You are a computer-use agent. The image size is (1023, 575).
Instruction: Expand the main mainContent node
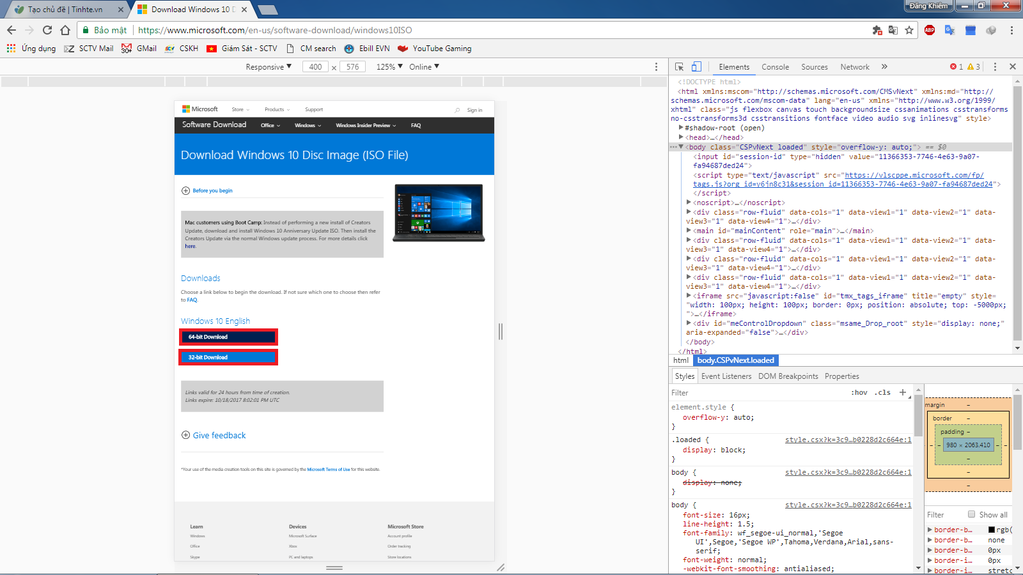click(689, 231)
